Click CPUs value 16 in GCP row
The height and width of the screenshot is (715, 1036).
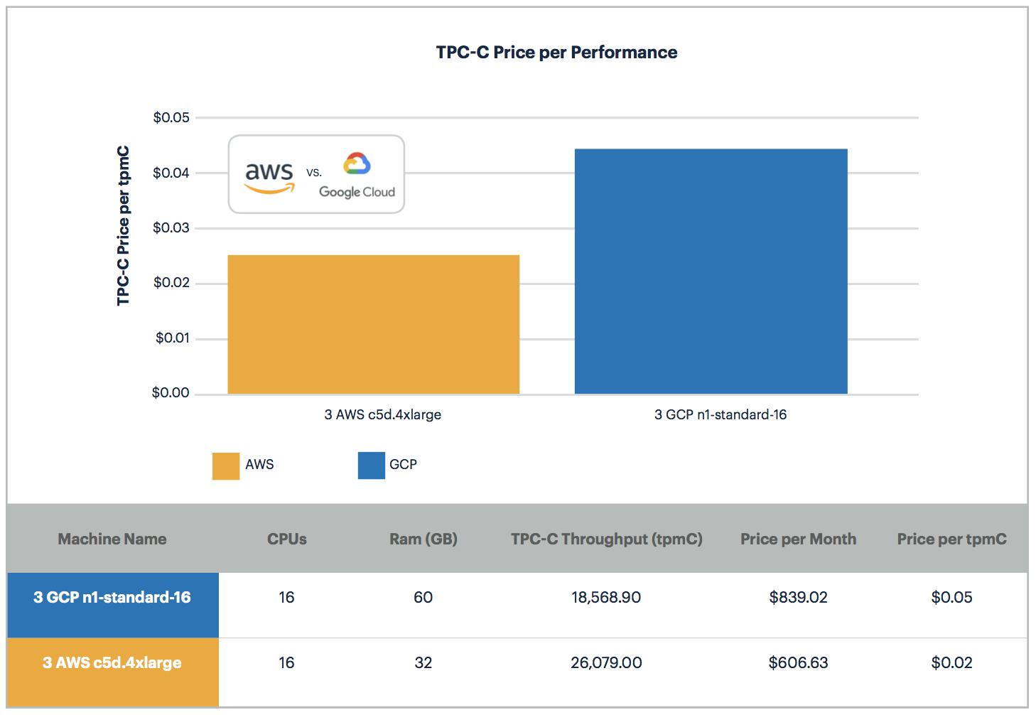[286, 597]
